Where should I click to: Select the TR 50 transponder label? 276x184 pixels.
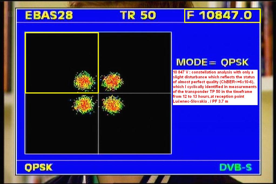(x=138, y=15)
